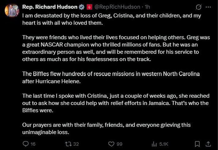Screen dimensions: 218x150
Task: Open Rep. Richard Hudson's profile avatar
Action: point(12,10)
